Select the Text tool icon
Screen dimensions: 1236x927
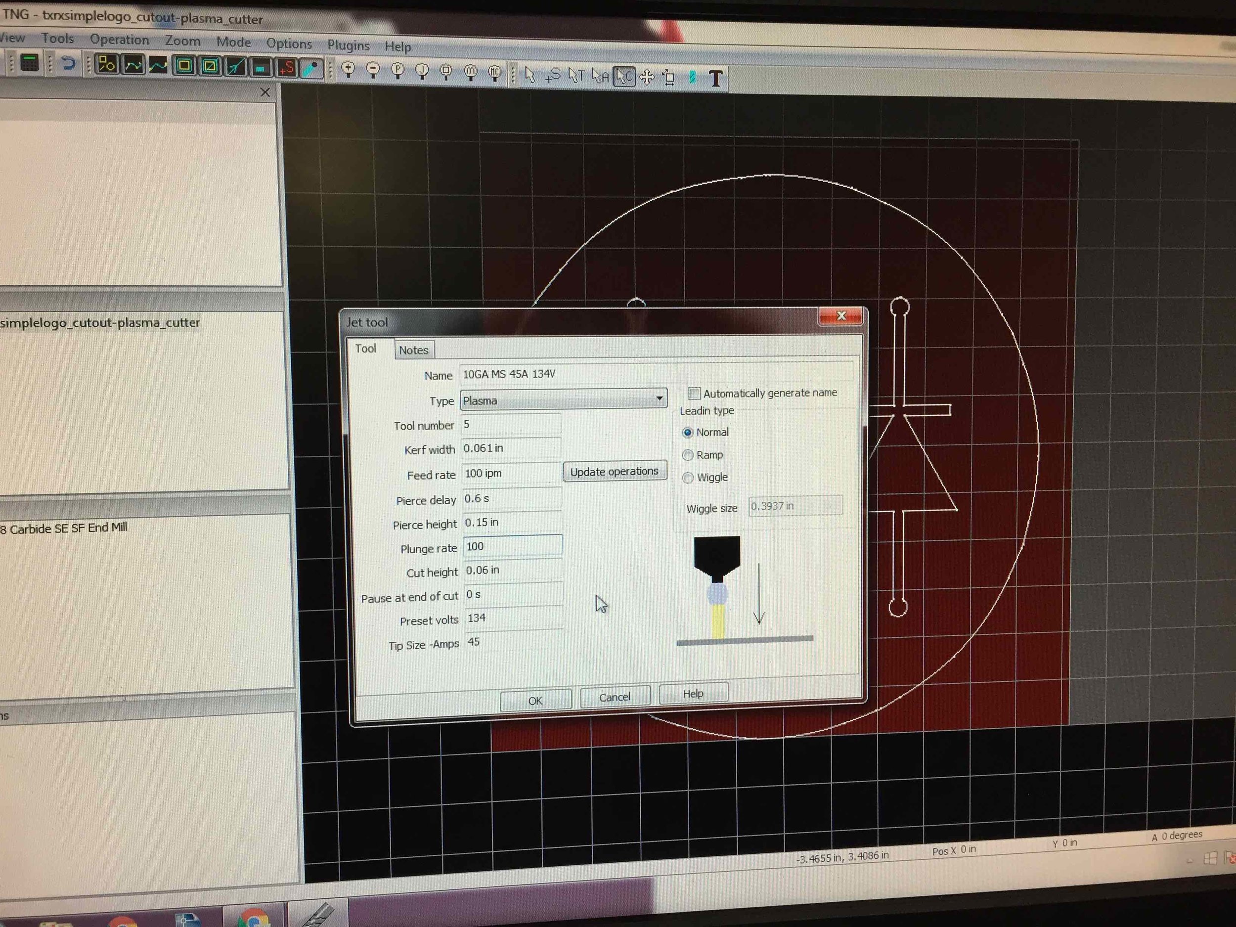pyautogui.click(x=715, y=76)
